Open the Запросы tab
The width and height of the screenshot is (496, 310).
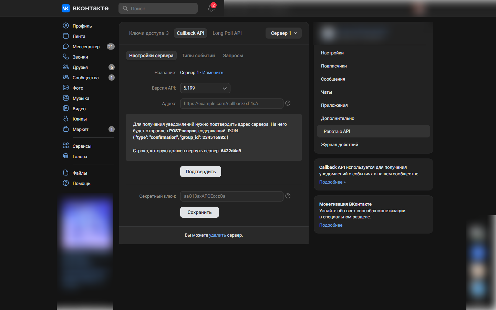pos(233,55)
